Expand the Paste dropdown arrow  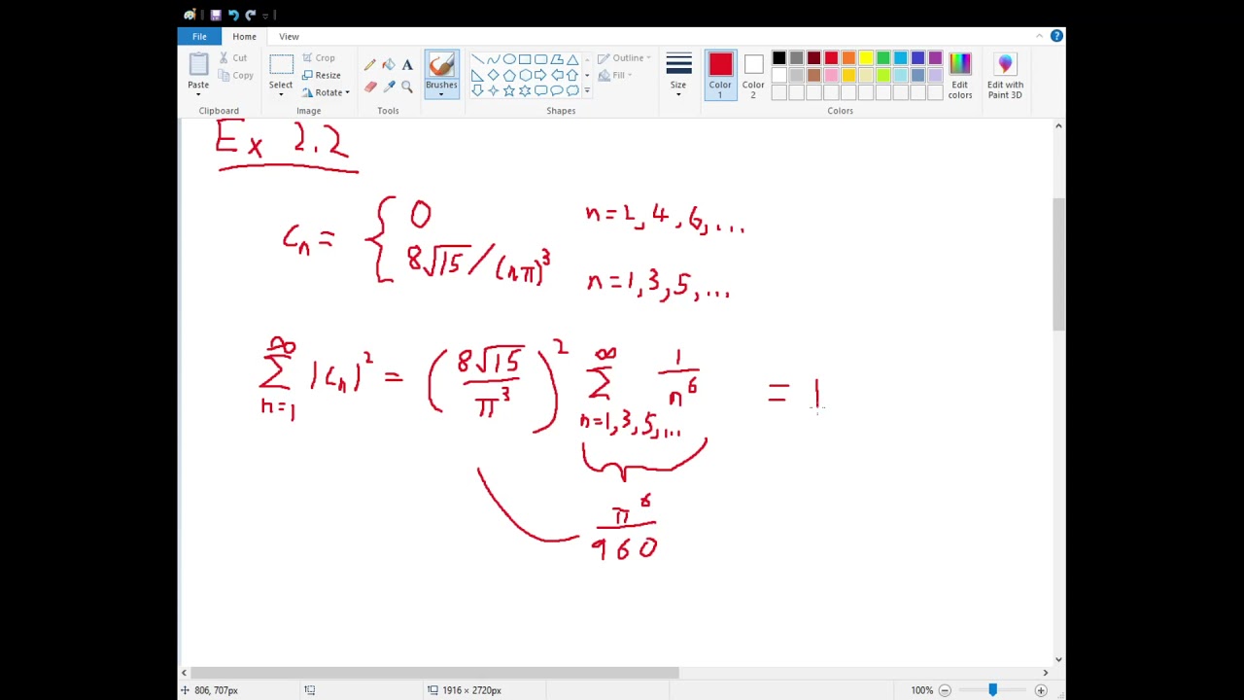(x=198, y=94)
